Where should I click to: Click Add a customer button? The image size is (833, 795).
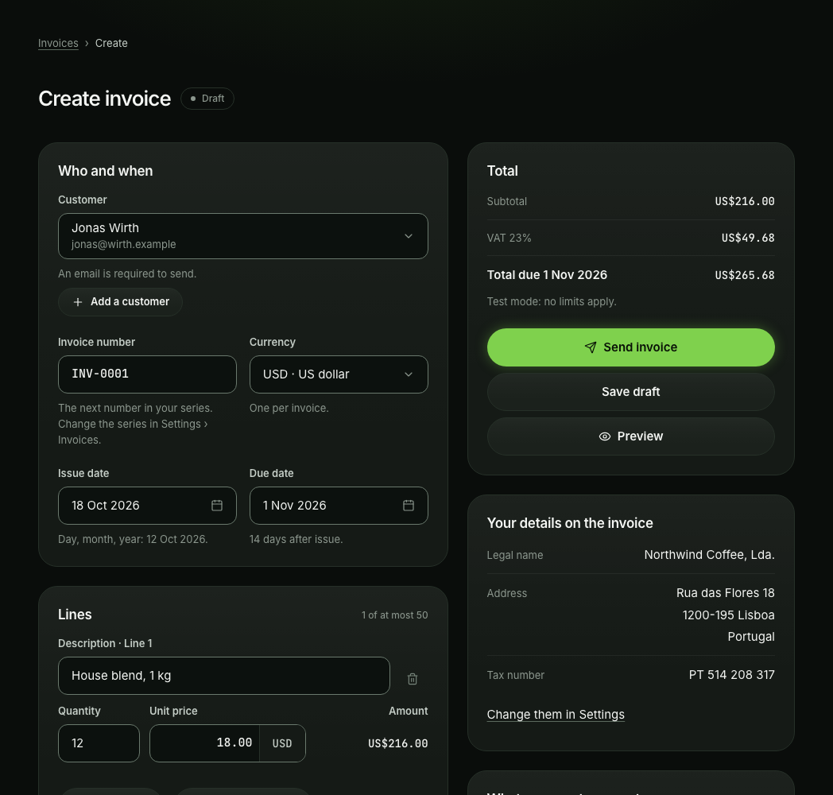click(120, 302)
